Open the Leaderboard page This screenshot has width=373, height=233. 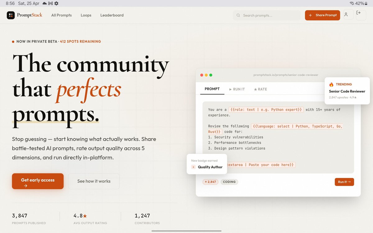point(112,15)
